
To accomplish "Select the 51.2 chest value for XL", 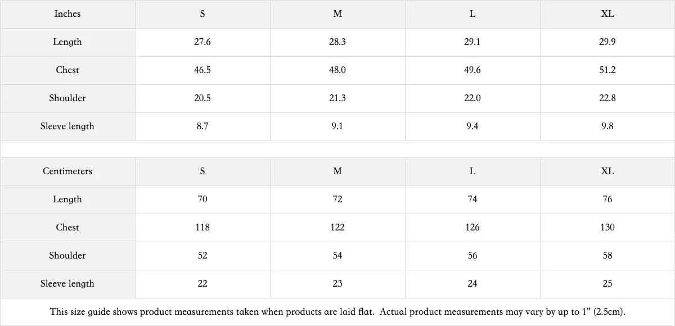I will [x=607, y=70].
